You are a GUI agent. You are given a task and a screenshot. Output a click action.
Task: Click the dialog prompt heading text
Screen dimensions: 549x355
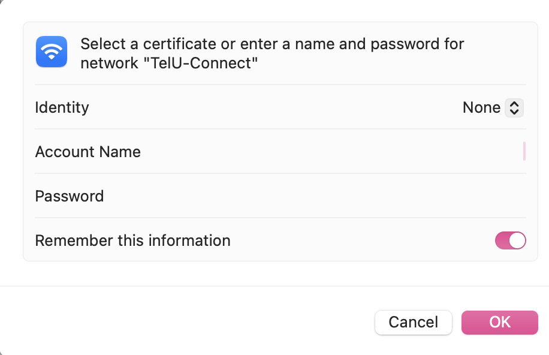point(272,44)
